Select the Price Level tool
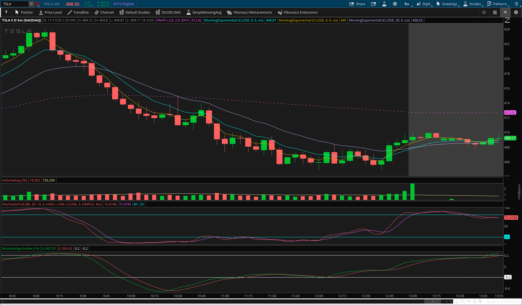Viewport: 522px width, 305px height. coord(50,12)
